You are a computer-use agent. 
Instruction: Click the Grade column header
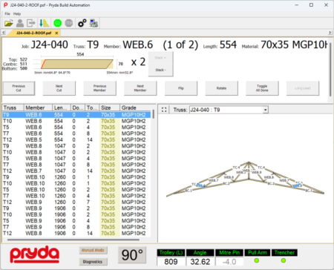[135, 108]
